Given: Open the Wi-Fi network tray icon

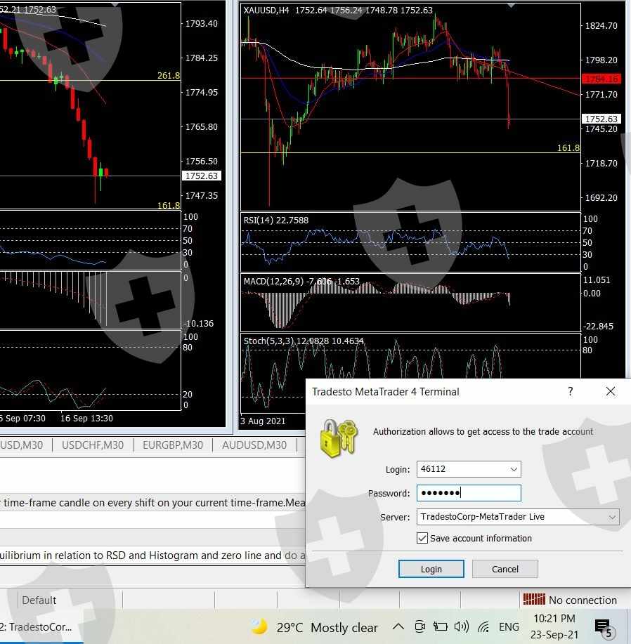Looking at the screenshot, I should [483, 627].
